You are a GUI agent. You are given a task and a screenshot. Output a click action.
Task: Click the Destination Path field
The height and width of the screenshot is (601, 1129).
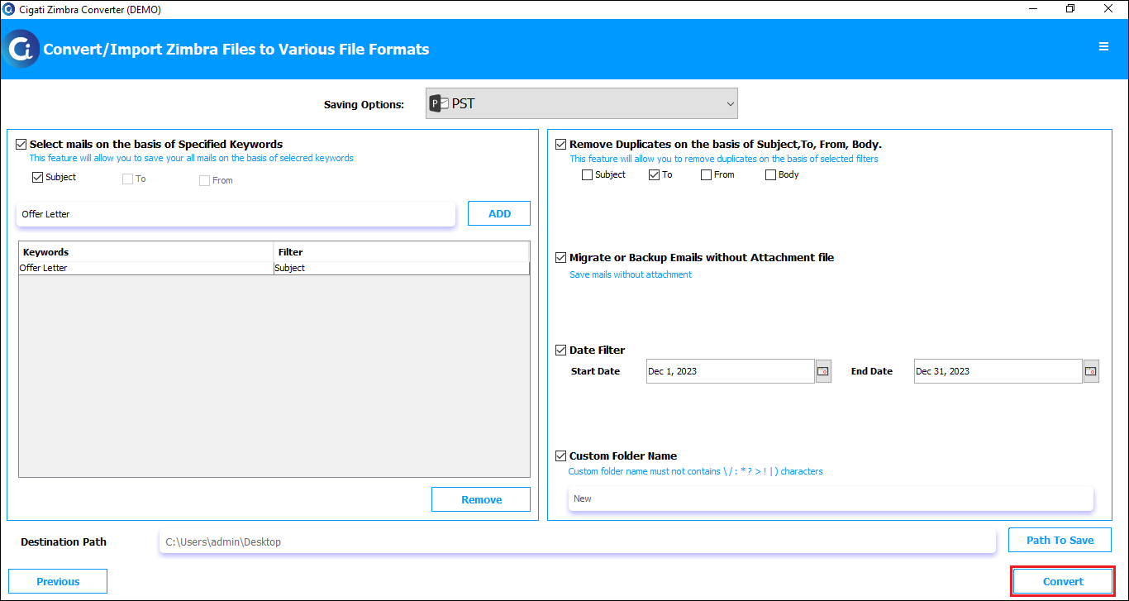[578, 541]
